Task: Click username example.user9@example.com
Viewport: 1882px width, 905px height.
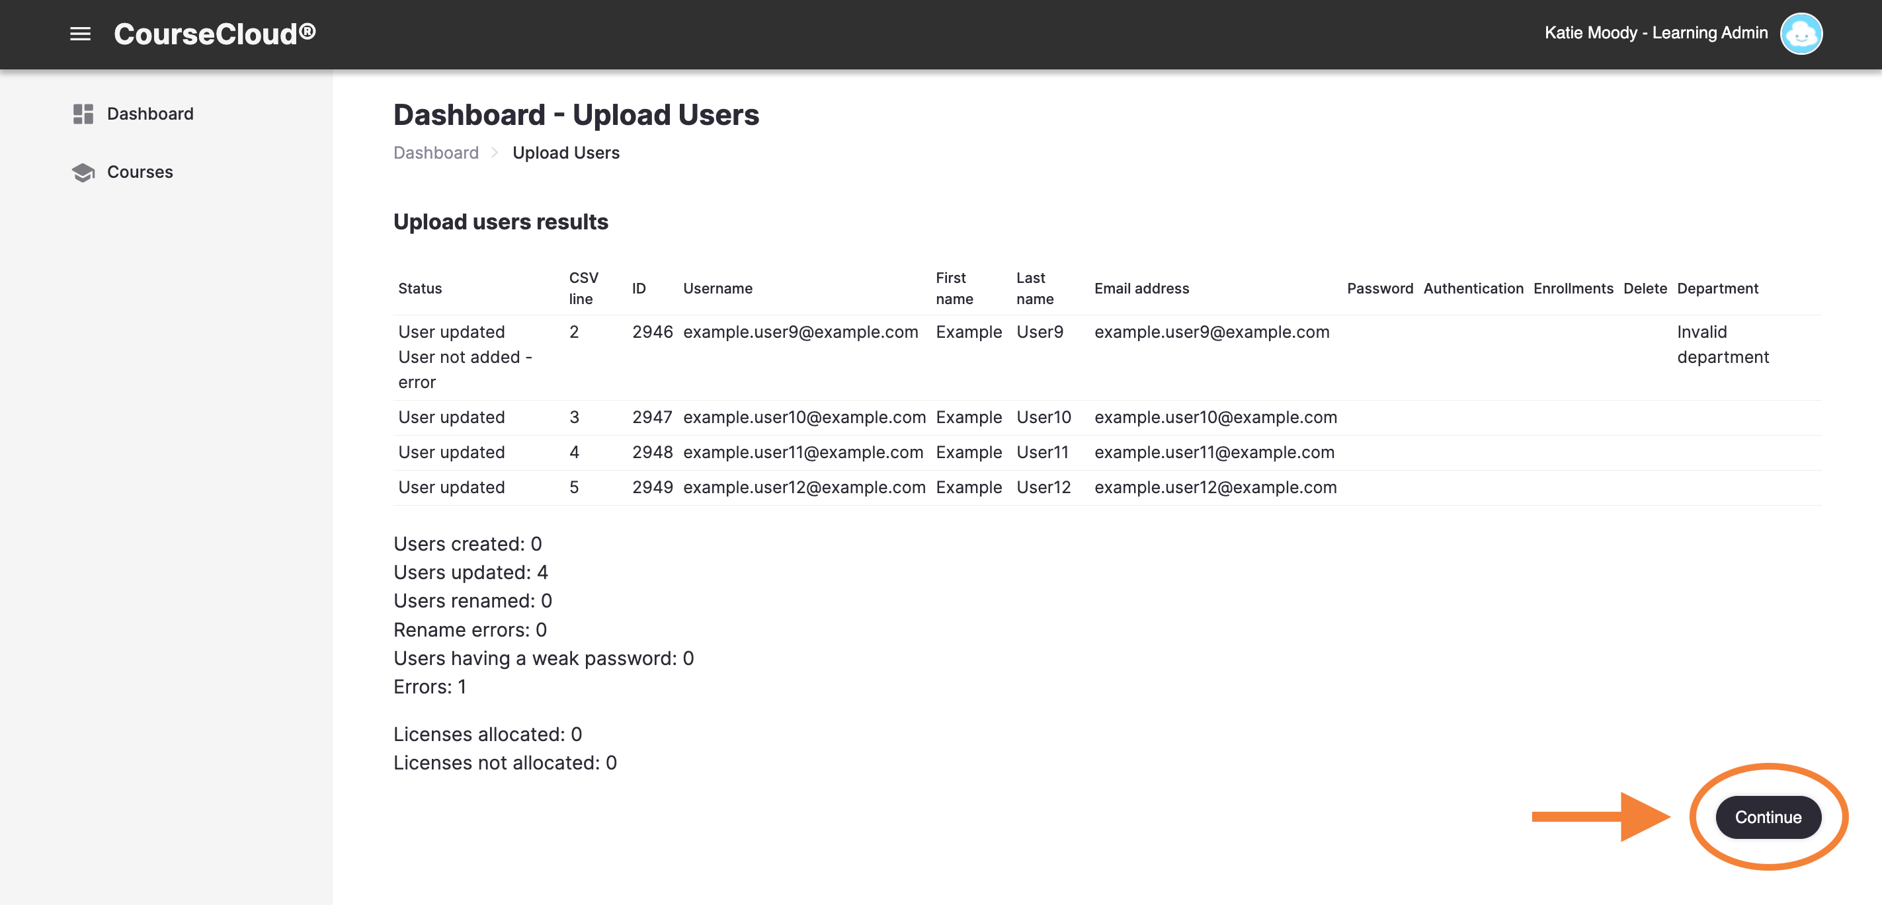Action: coord(800,333)
